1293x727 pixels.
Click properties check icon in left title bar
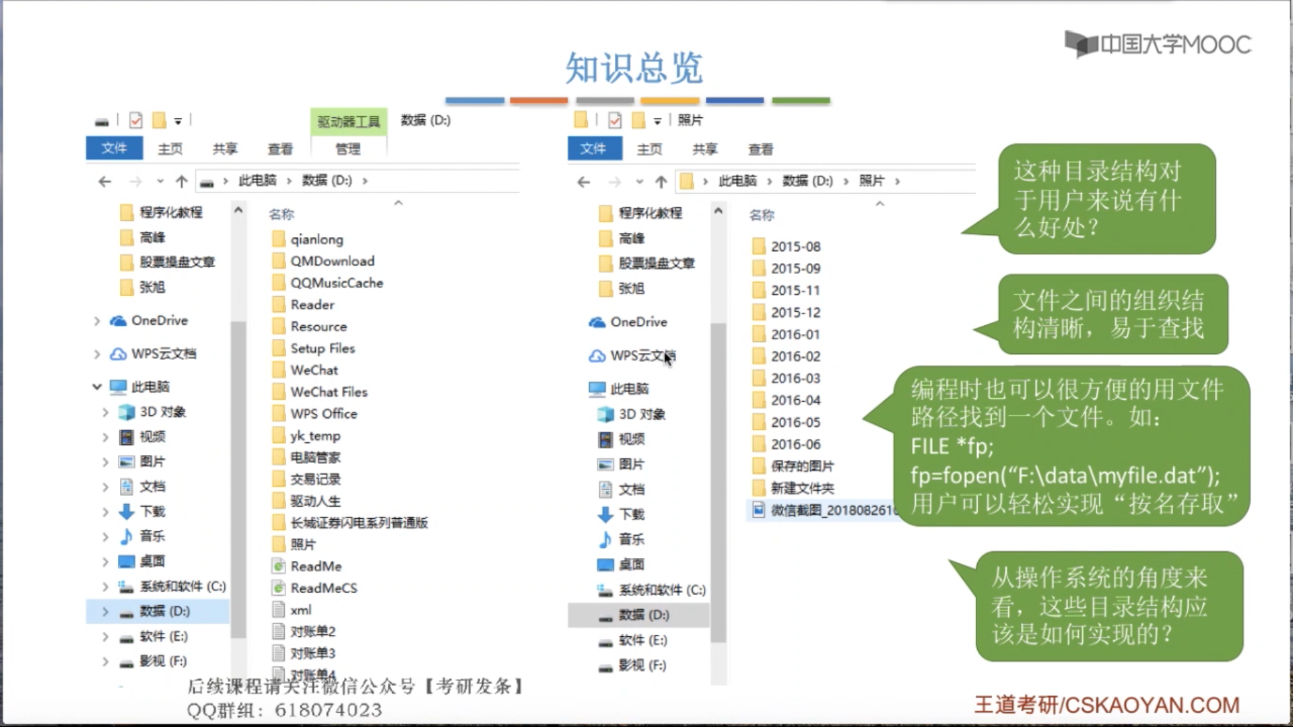(x=135, y=120)
